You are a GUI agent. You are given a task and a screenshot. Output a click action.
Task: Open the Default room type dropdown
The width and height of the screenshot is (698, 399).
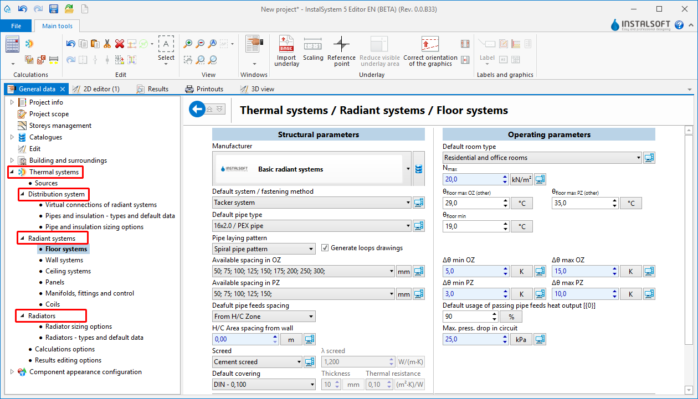click(638, 158)
